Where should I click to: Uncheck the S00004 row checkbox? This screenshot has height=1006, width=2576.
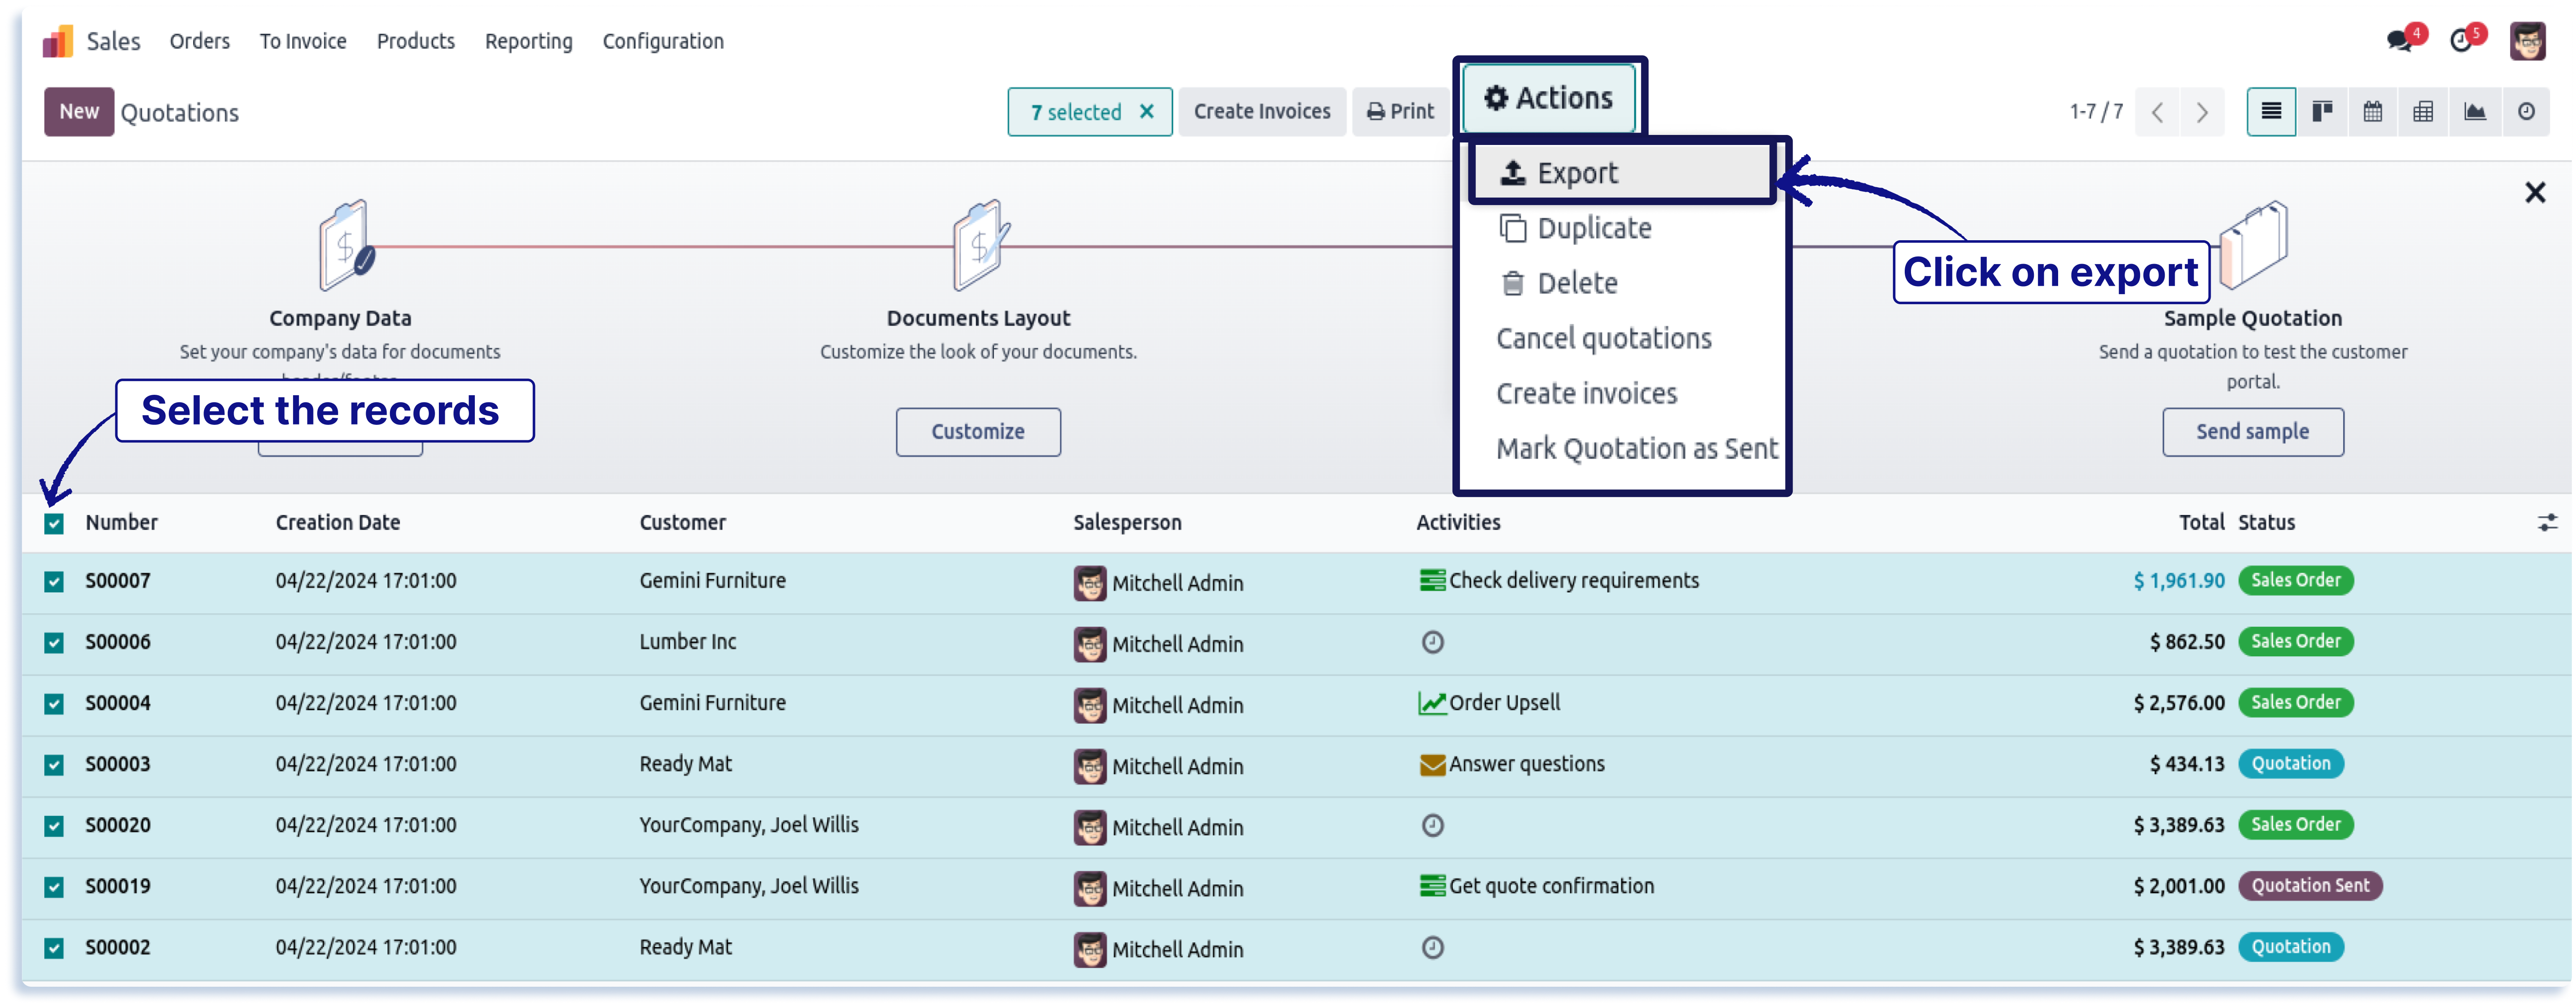point(54,704)
